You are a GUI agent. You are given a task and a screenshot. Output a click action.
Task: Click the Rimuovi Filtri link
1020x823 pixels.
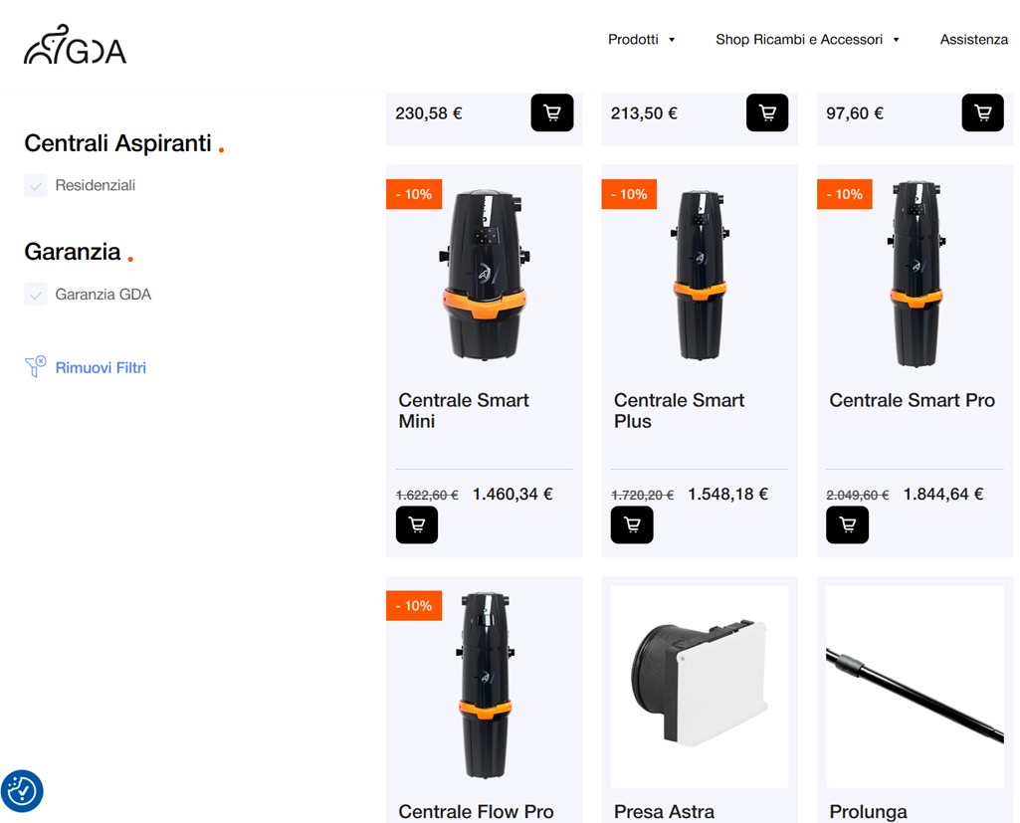pos(101,367)
